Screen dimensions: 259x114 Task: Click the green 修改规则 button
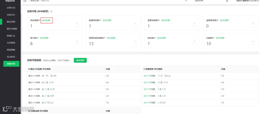click(80, 60)
